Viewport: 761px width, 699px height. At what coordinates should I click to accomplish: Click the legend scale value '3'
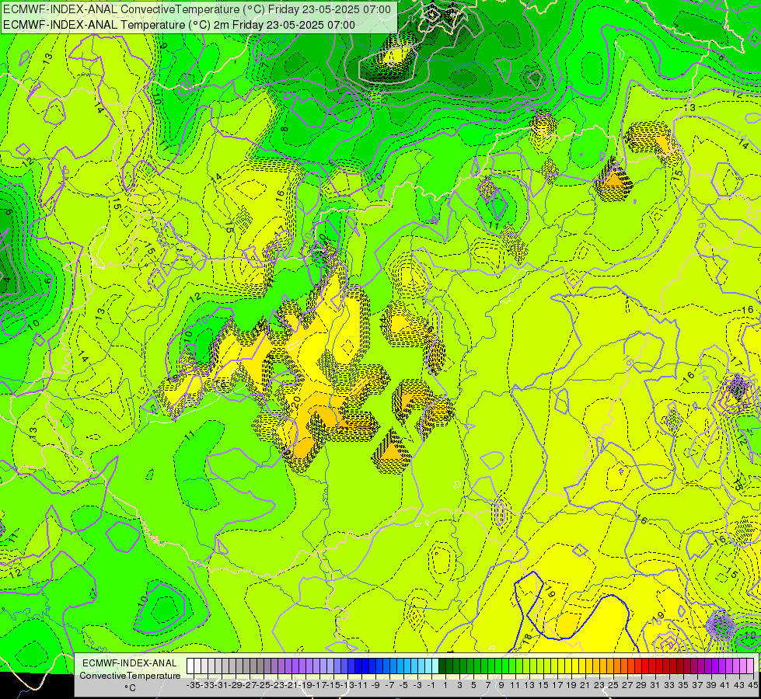pyautogui.click(x=459, y=685)
